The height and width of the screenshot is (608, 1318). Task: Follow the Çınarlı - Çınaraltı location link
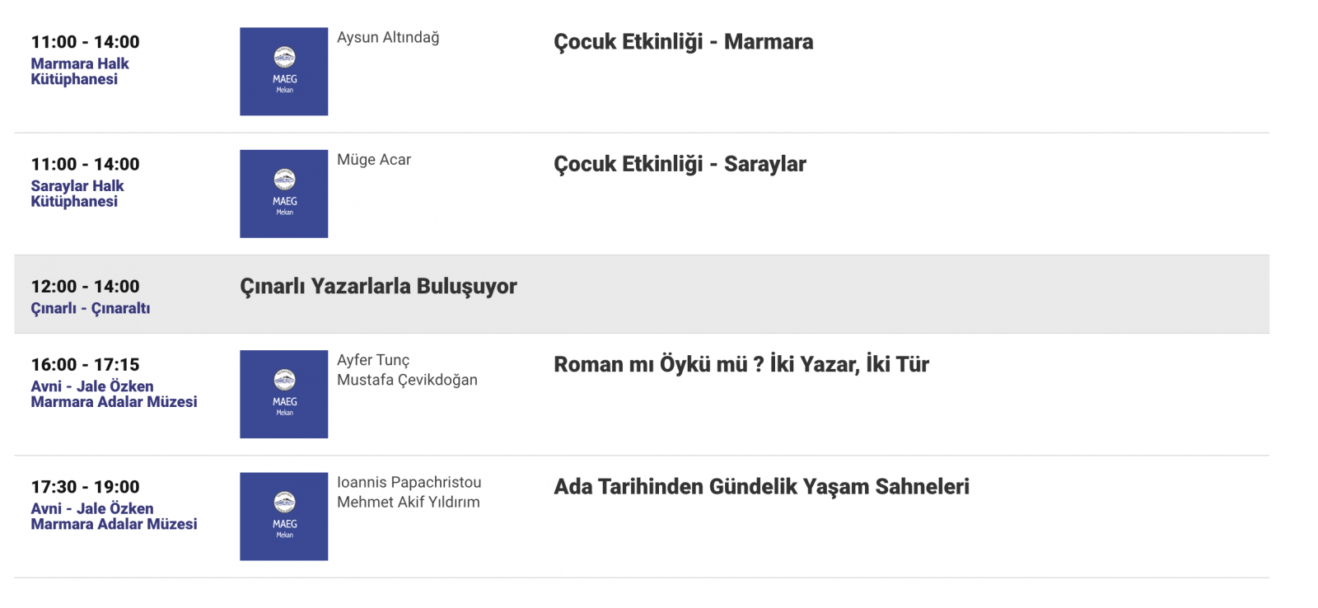click(91, 308)
